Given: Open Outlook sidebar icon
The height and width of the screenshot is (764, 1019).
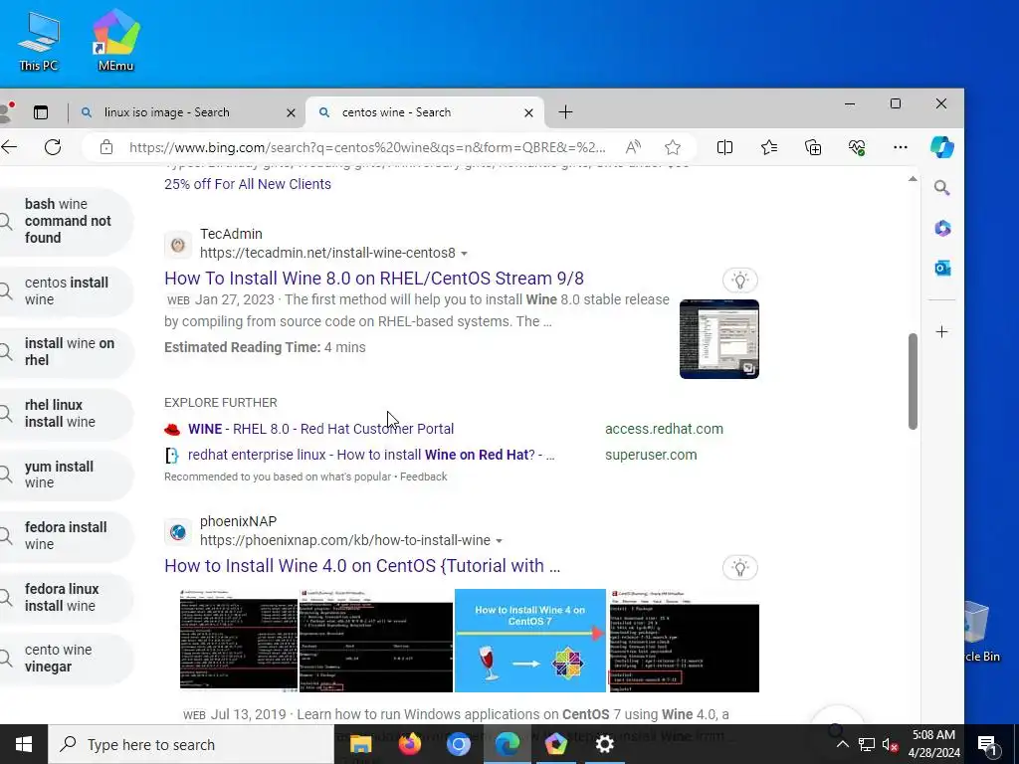Looking at the screenshot, I should pyautogui.click(x=942, y=268).
